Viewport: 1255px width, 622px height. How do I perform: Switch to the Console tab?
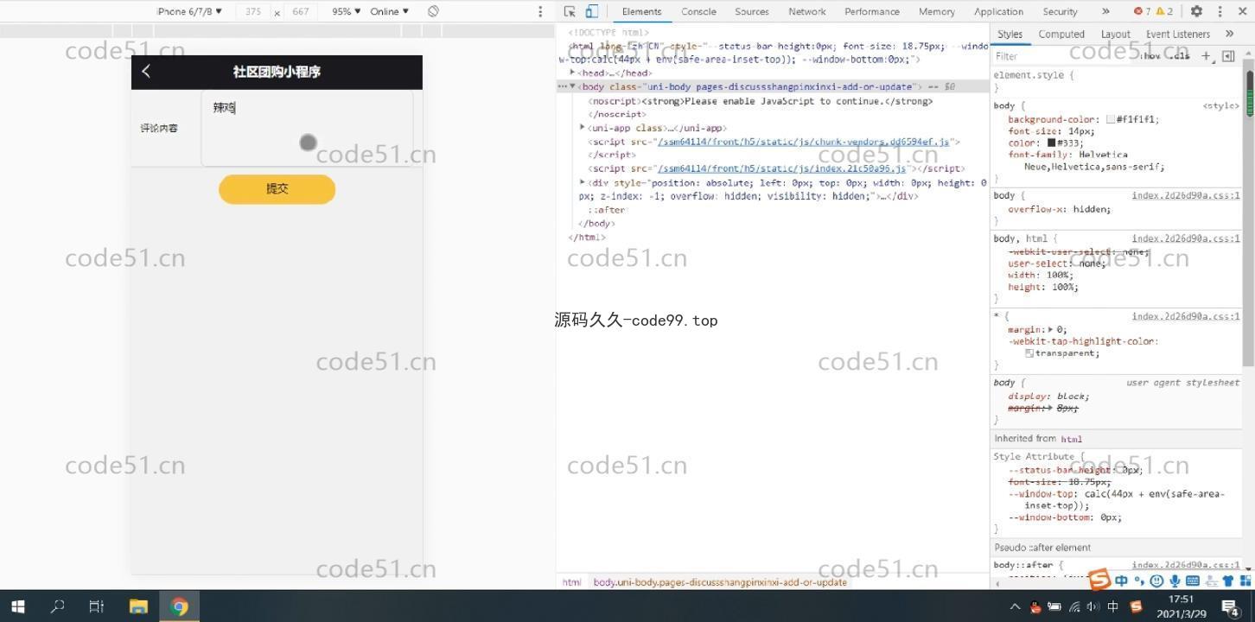click(x=698, y=11)
